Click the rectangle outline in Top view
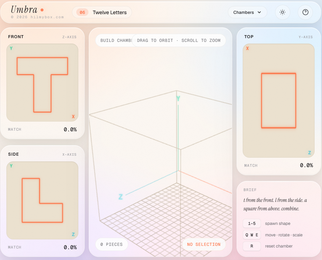This screenshot has height=260, width=322. (x=278, y=101)
